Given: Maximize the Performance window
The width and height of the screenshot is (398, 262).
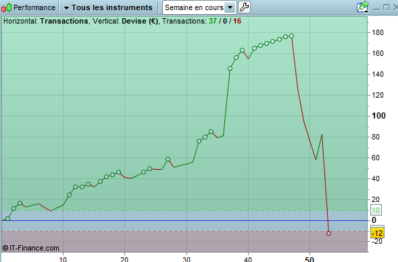Looking at the screenshot, I should (x=386, y=7).
